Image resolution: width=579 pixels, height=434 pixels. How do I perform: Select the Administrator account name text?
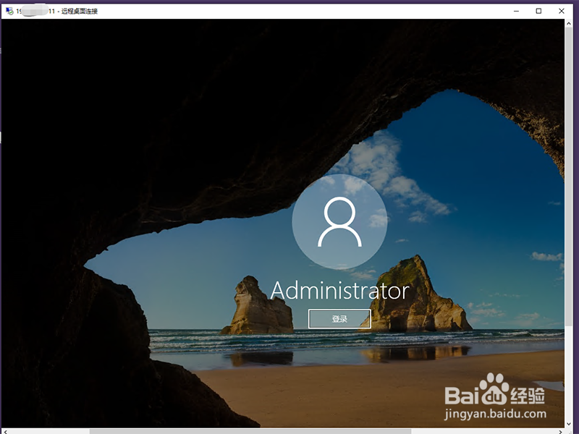tap(339, 289)
